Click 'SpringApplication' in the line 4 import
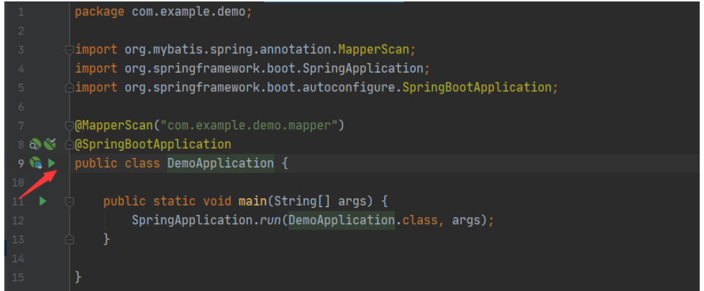 [364, 68]
